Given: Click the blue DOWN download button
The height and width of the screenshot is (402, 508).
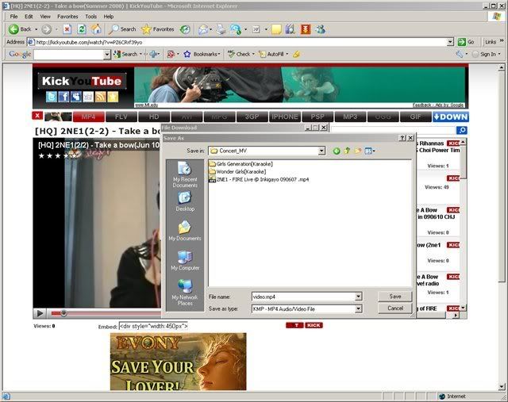Looking at the screenshot, I should 451,117.
